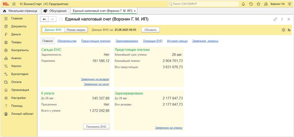294x137 pixels.
Task: Add page to favorites with star near title
Action: [x=61, y=19]
